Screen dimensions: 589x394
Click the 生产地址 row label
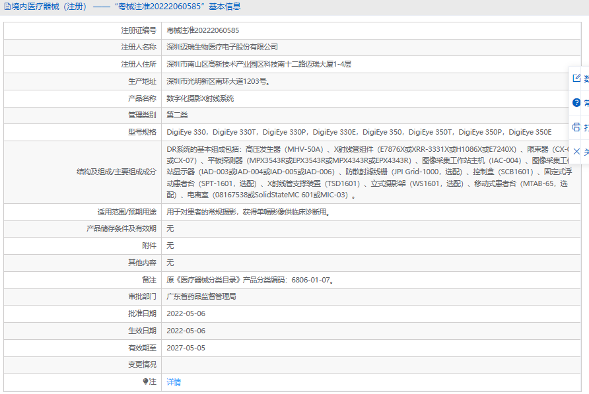pyautogui.click(x=142, y=81)
